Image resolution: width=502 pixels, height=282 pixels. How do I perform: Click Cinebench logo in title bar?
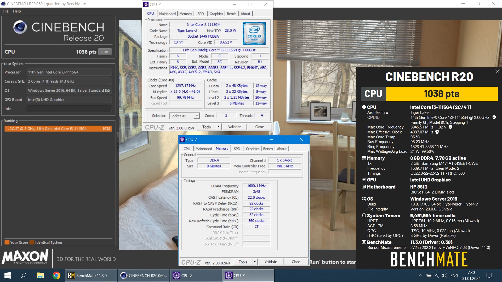3,4
